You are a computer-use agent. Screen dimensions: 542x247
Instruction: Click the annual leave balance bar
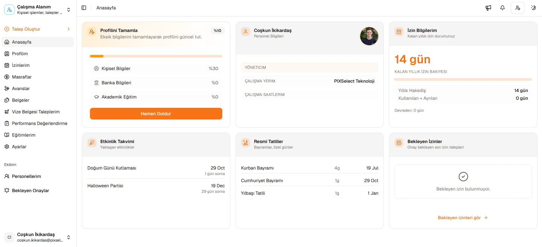click(x=463, y=79)
